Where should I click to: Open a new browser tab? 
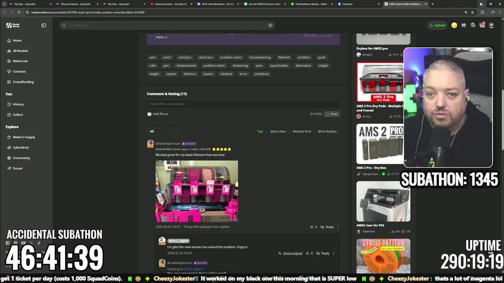point(432,4)
